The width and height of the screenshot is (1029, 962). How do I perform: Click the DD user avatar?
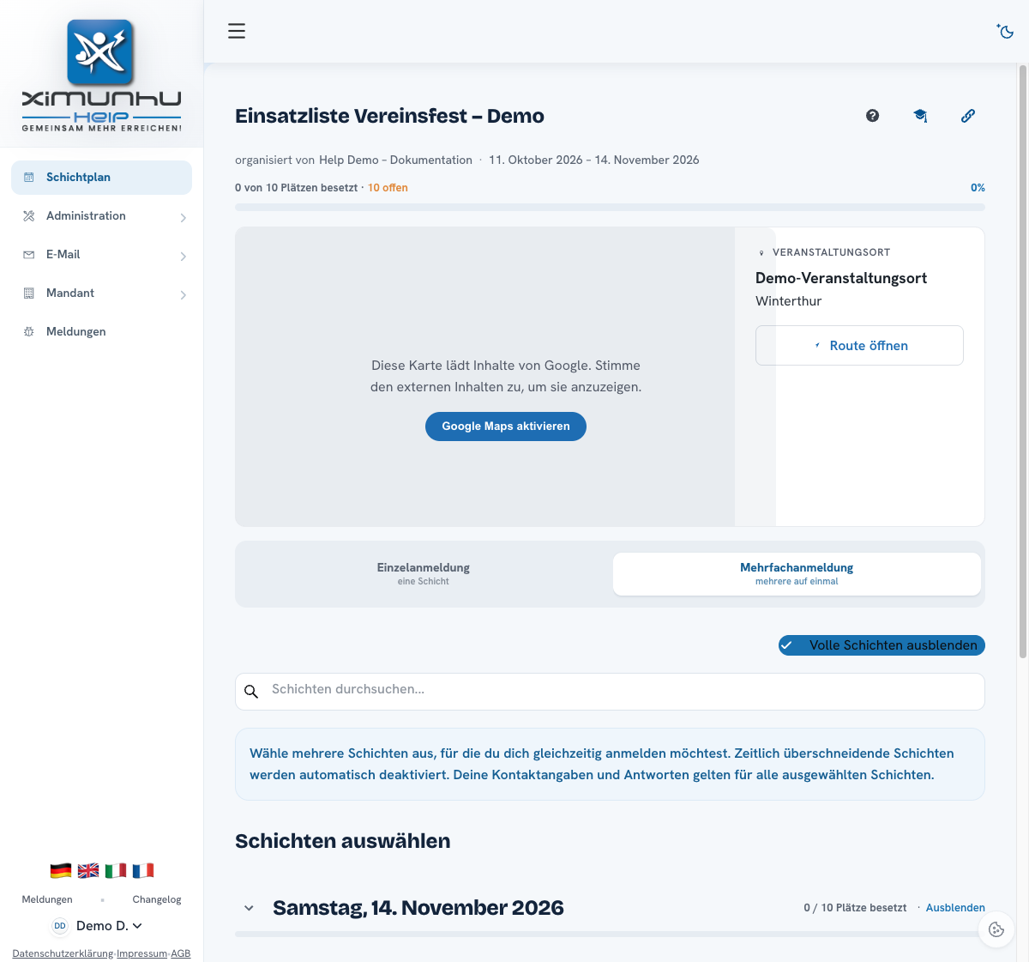tap(60, 926)
